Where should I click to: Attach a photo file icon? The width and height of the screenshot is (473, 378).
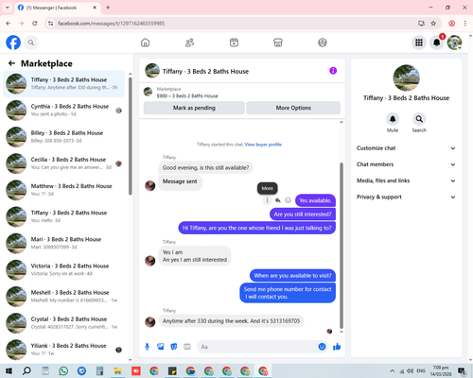(x=161, y=347)
